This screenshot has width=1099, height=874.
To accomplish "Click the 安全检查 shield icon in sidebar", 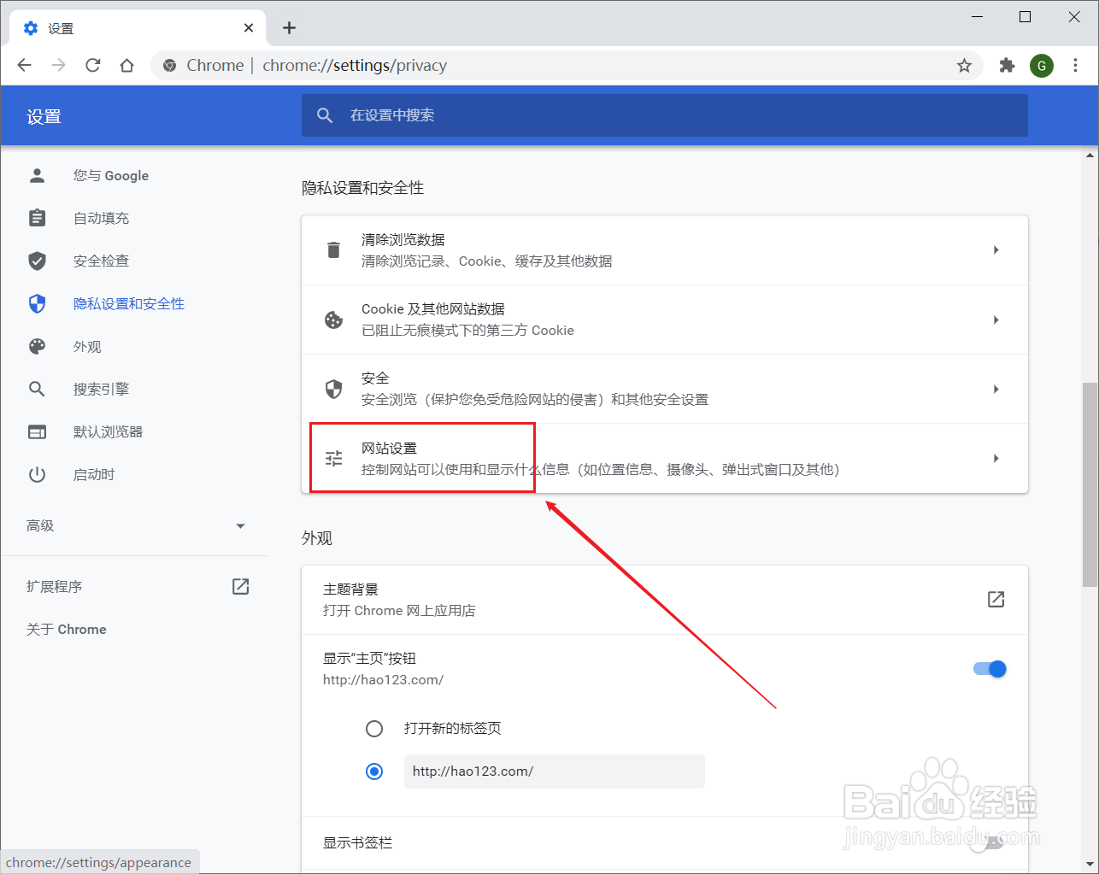I will pos(37,261).
